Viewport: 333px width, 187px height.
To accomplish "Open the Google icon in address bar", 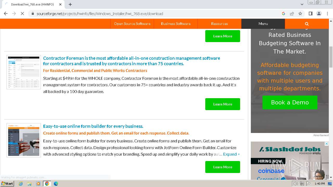I will (284, 14).
